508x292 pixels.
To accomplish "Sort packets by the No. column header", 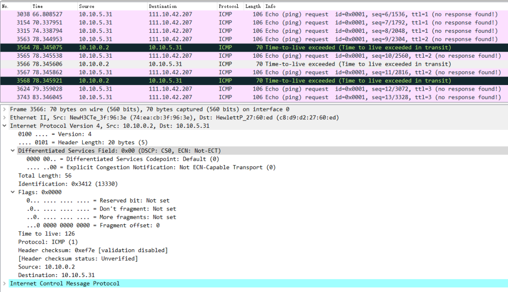I will tap(15, 6).
